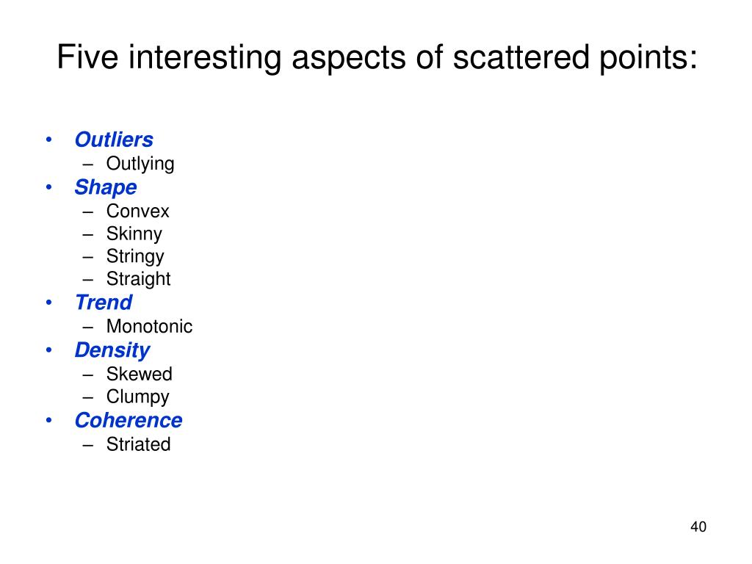Click the Skinny sub-item
This screenshot has height=564, width=752.
click(x=134, y=234)
